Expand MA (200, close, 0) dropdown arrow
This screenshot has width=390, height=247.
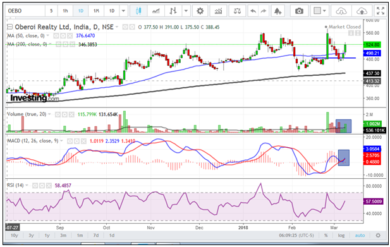tap(51, 44)
